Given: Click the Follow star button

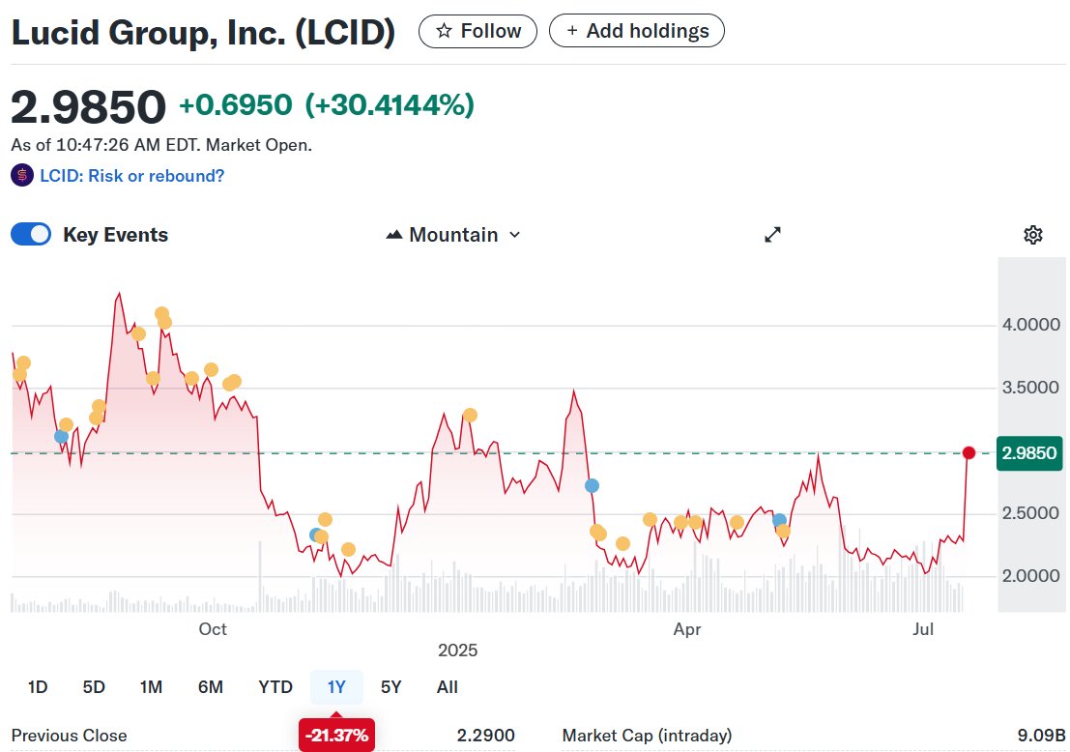Looking at the screenshot, I should 477,31.
